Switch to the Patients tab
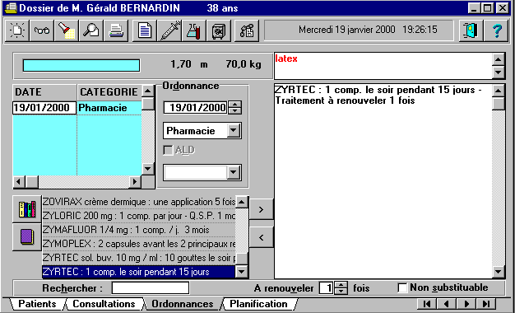515x313 pixels. 37,304
